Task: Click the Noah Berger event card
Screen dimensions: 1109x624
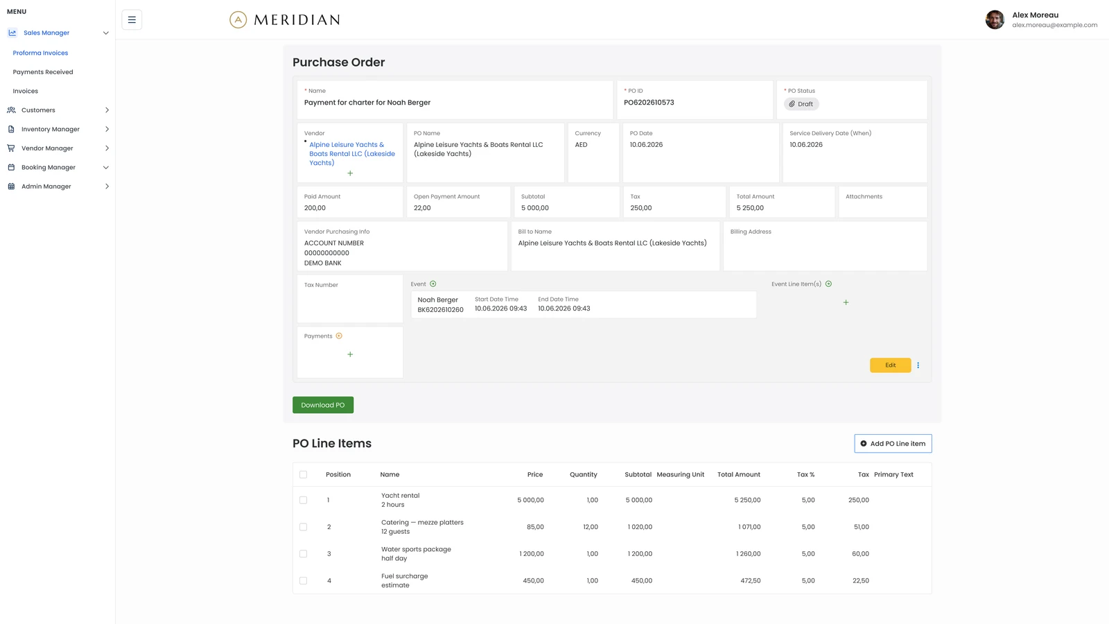Action: click(584, 304)
